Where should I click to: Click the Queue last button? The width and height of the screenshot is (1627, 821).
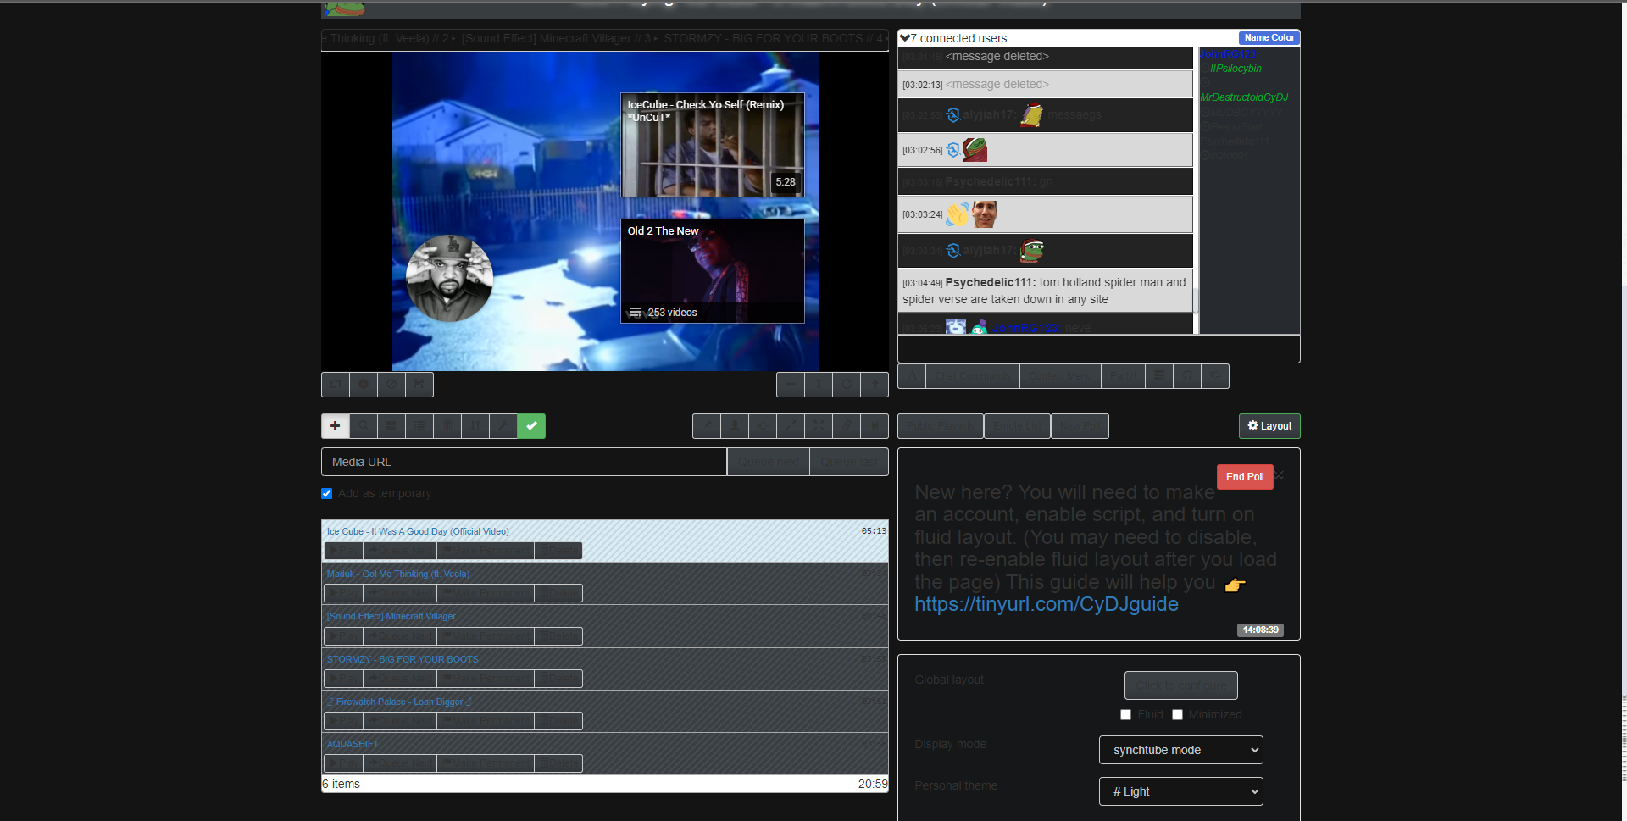pyautogui.click(x=849, y=462)
